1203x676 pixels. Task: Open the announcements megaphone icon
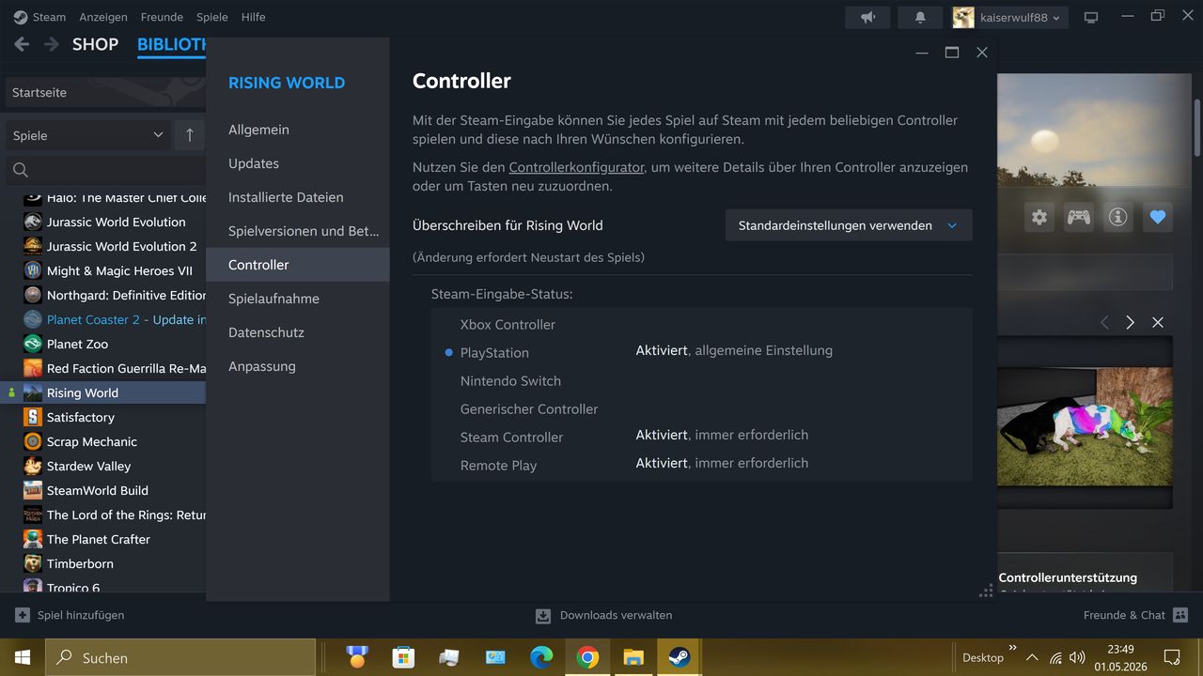(867, 17)
